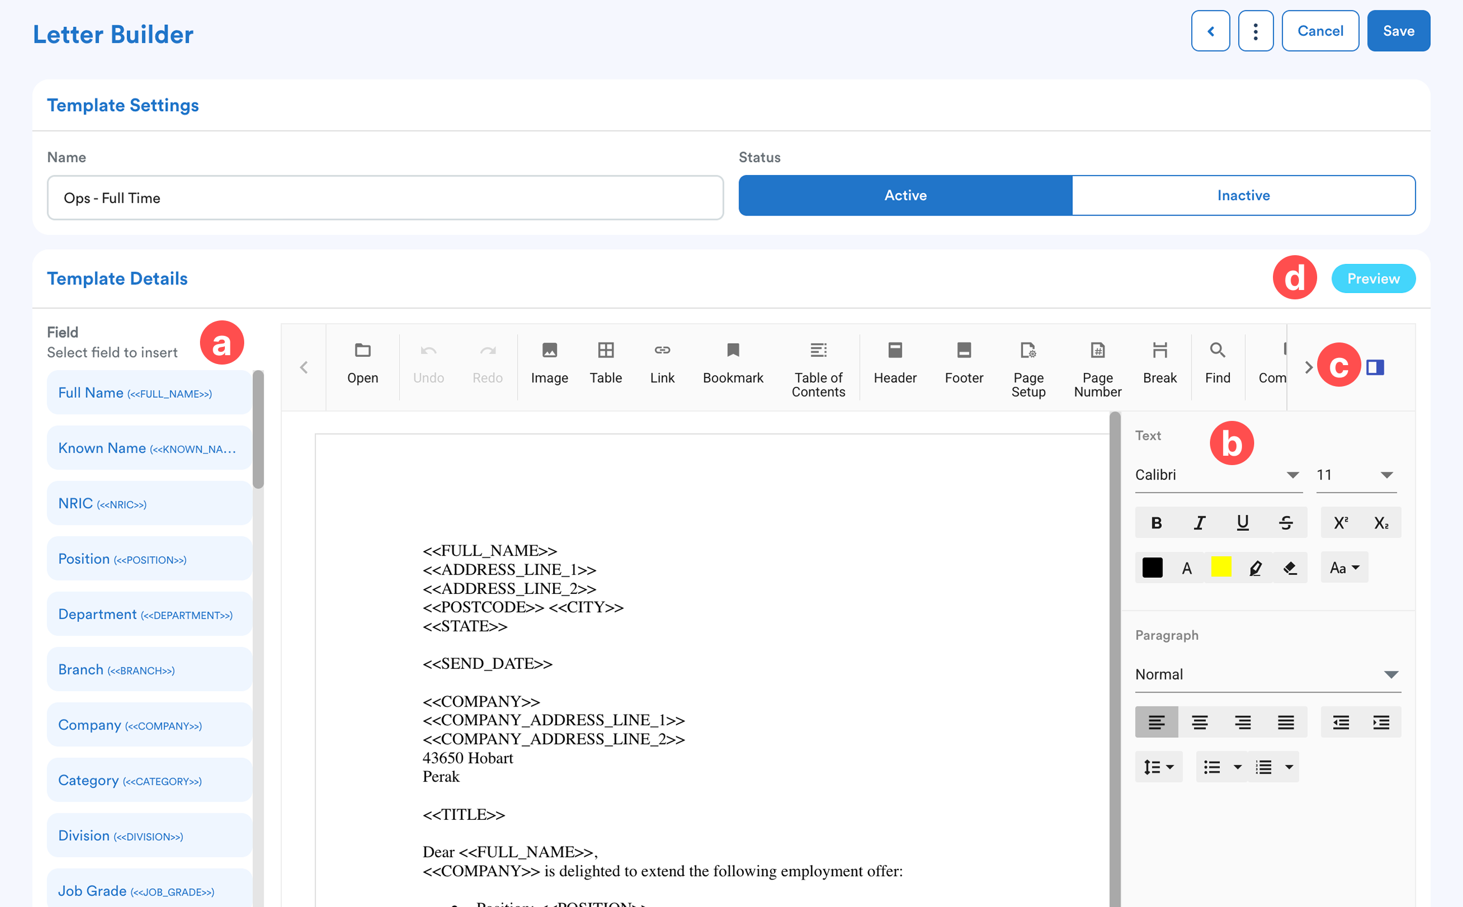The image size is (1463, 907).
Task: Toggle Italic formatting
Action: [1199, 523]
